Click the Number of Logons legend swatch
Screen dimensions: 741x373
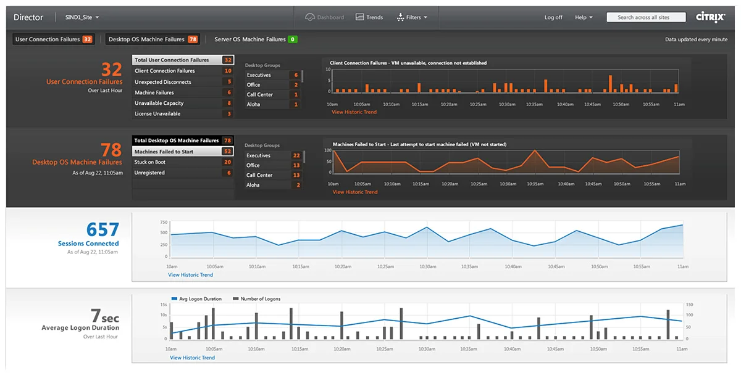[x=236, y=299]
